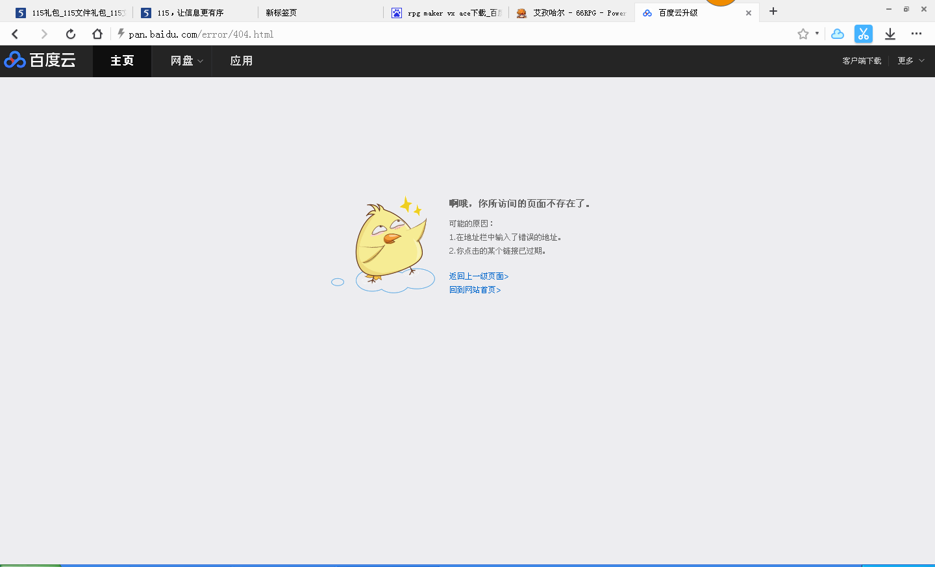Switch to the 新标签页 tab

(321, 13)
